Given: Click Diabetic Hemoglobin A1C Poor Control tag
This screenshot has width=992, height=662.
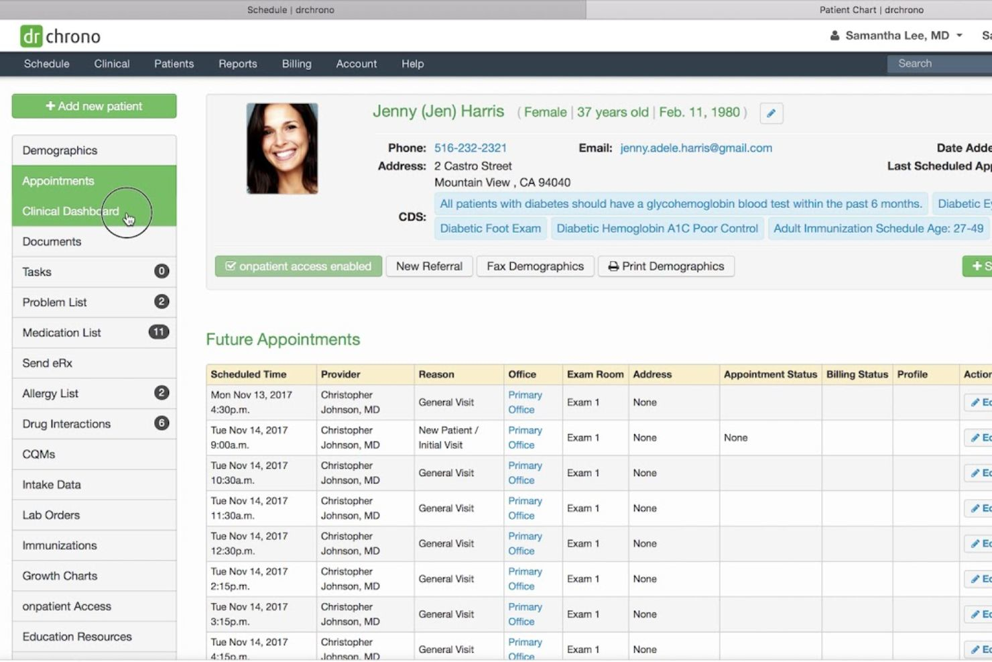Looking at the screenshot, I should pos(658,229).
